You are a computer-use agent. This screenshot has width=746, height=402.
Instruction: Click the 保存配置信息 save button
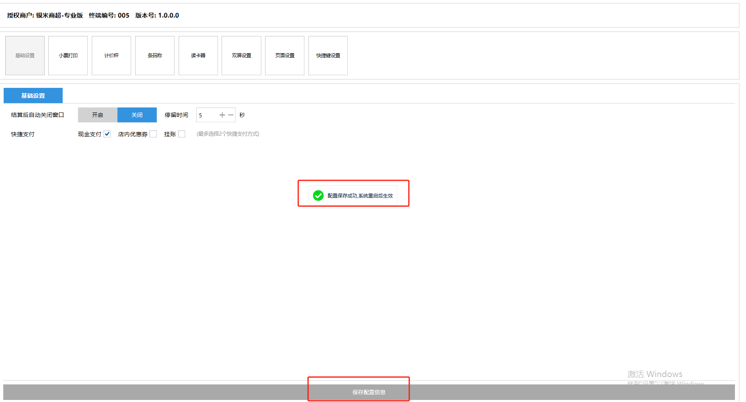(369, 392)
